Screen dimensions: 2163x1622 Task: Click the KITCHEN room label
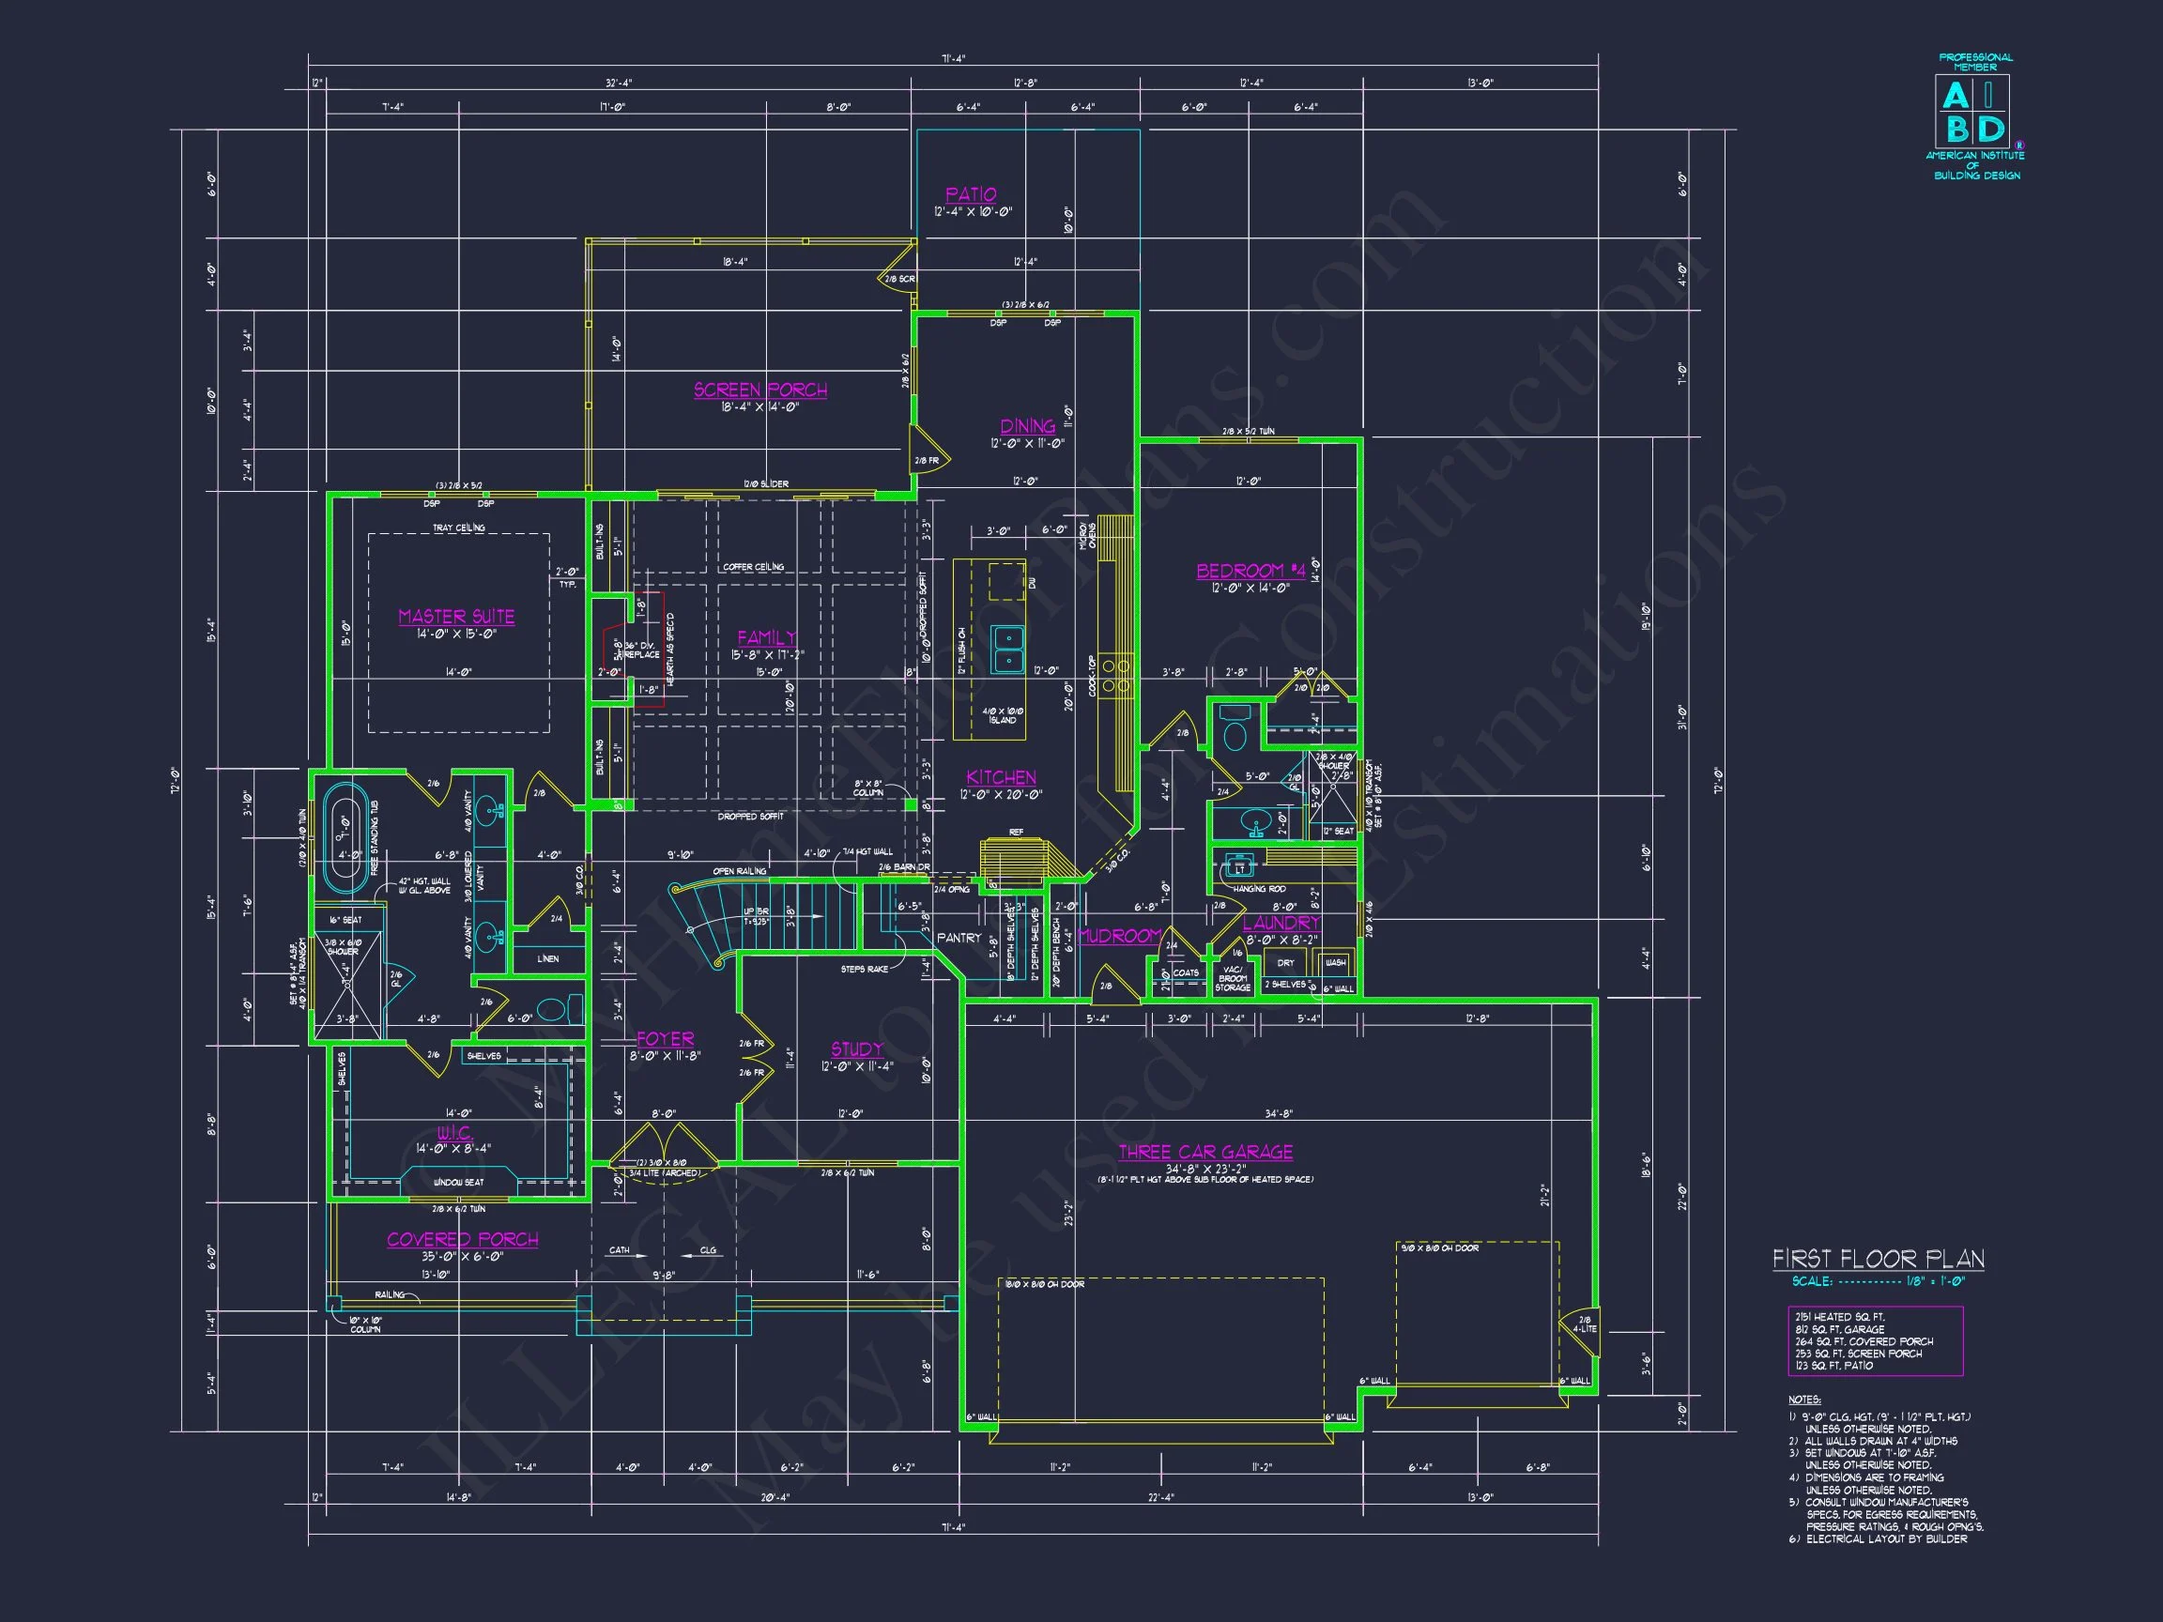click(1001, 777)
